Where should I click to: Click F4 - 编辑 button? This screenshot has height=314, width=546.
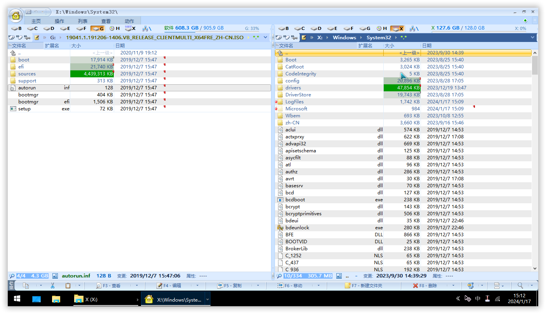tap(169, 286)
